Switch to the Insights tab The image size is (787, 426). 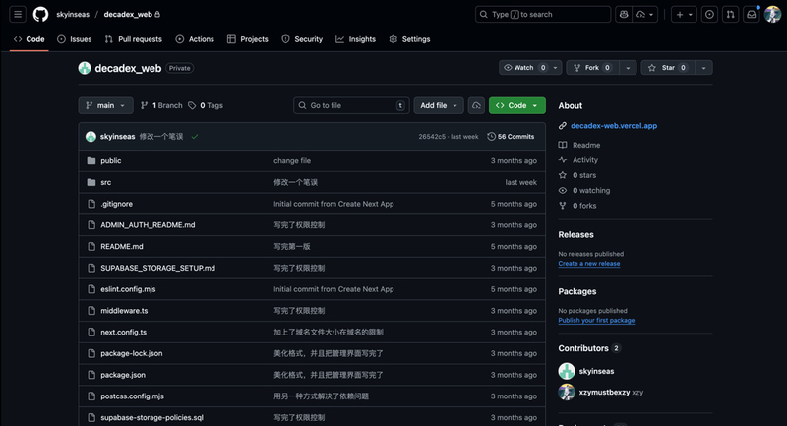coord(355,39)
